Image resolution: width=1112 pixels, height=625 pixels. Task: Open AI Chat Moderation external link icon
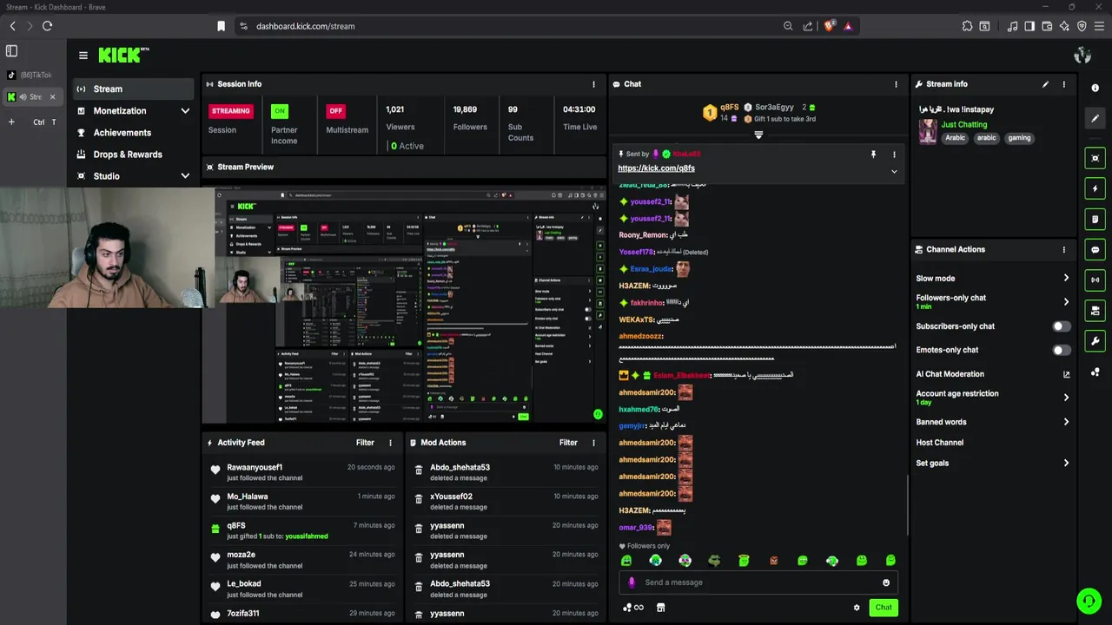[x=1066, y=374]
